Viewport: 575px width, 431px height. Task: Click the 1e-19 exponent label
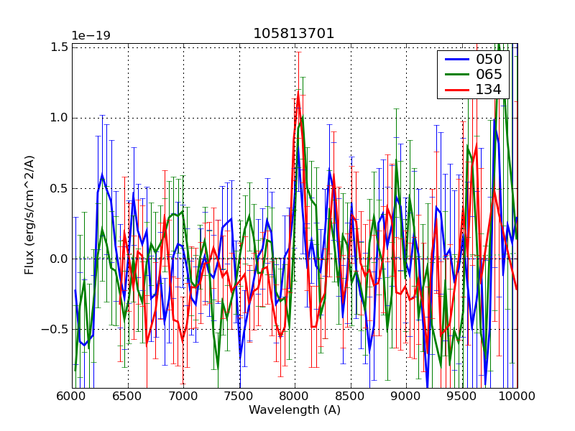[x=91, y=35]
